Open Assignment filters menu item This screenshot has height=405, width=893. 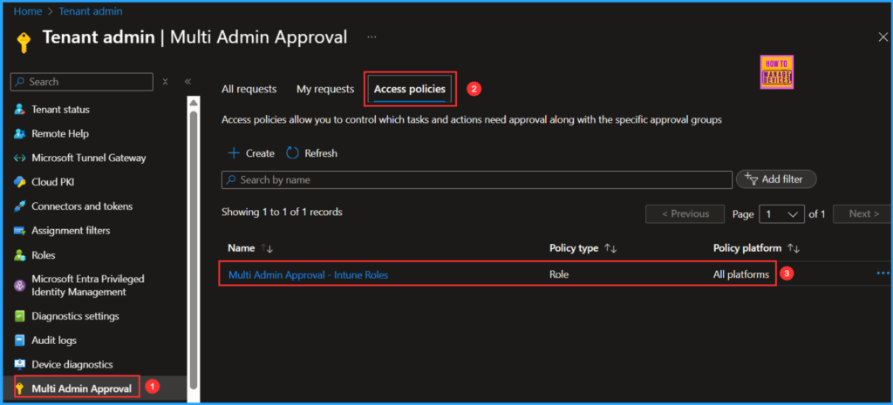pyautogui.click(x=71, y=231)
